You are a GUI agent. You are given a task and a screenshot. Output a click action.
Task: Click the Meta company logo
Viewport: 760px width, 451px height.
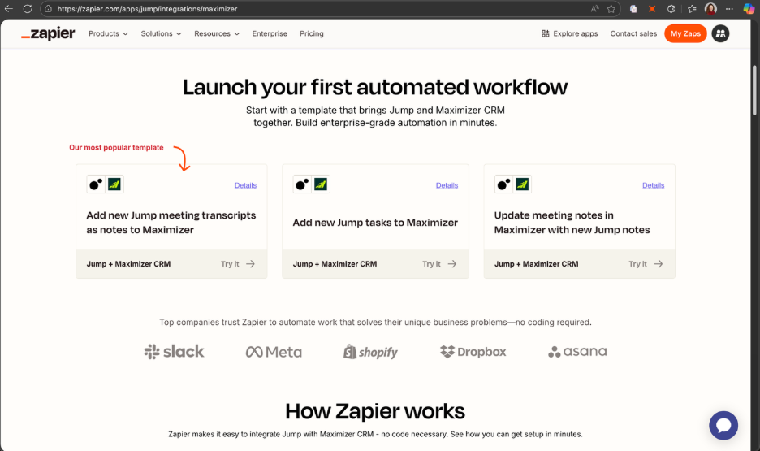pos(274,352)
